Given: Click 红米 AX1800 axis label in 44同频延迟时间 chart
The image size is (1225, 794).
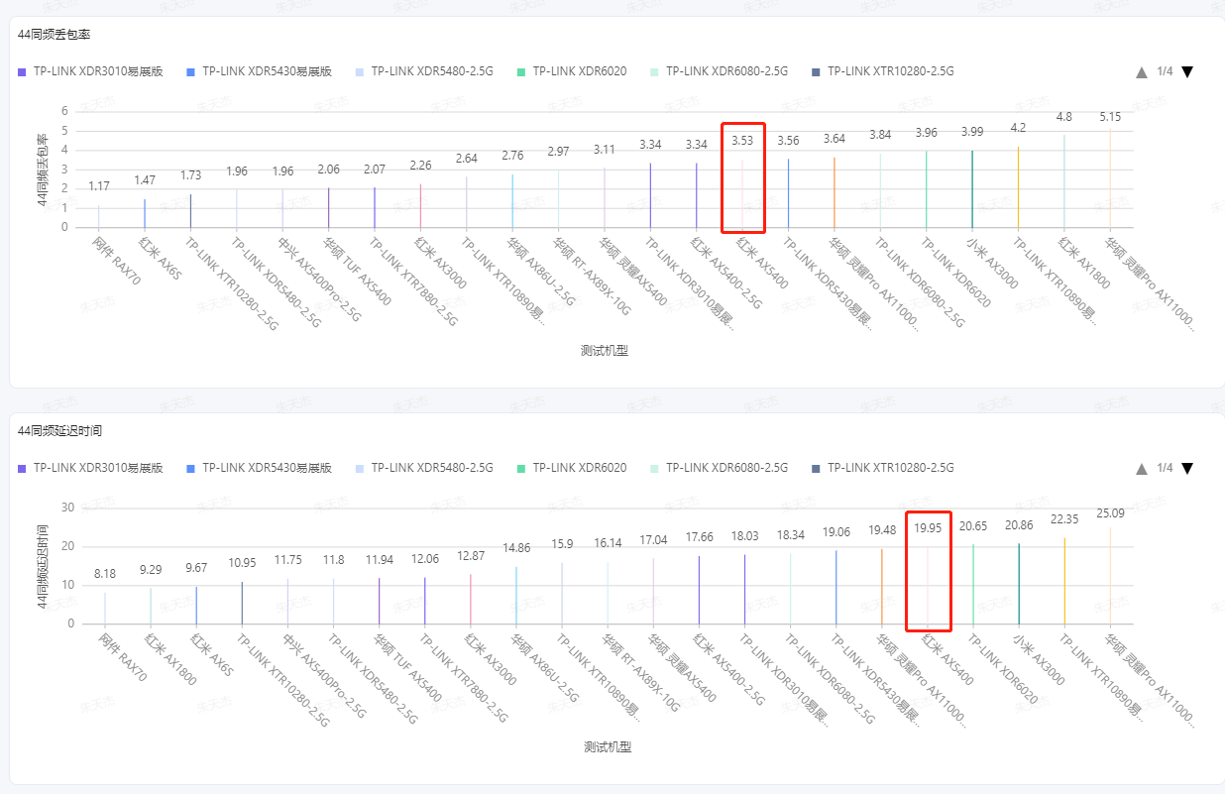Looking at the screenshot, I should [x=170, y=659].
